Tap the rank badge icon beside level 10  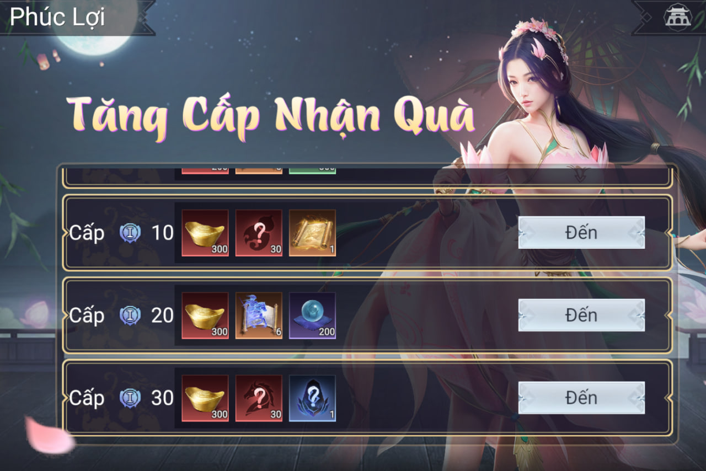130,233
